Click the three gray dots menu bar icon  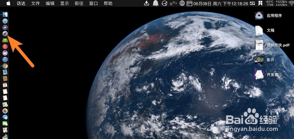point(173,3)
